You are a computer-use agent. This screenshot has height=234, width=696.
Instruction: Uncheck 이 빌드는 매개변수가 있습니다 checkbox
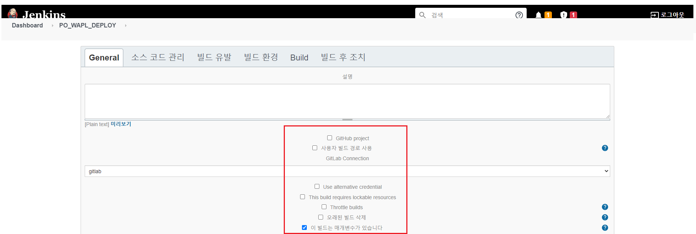(304, 227)
